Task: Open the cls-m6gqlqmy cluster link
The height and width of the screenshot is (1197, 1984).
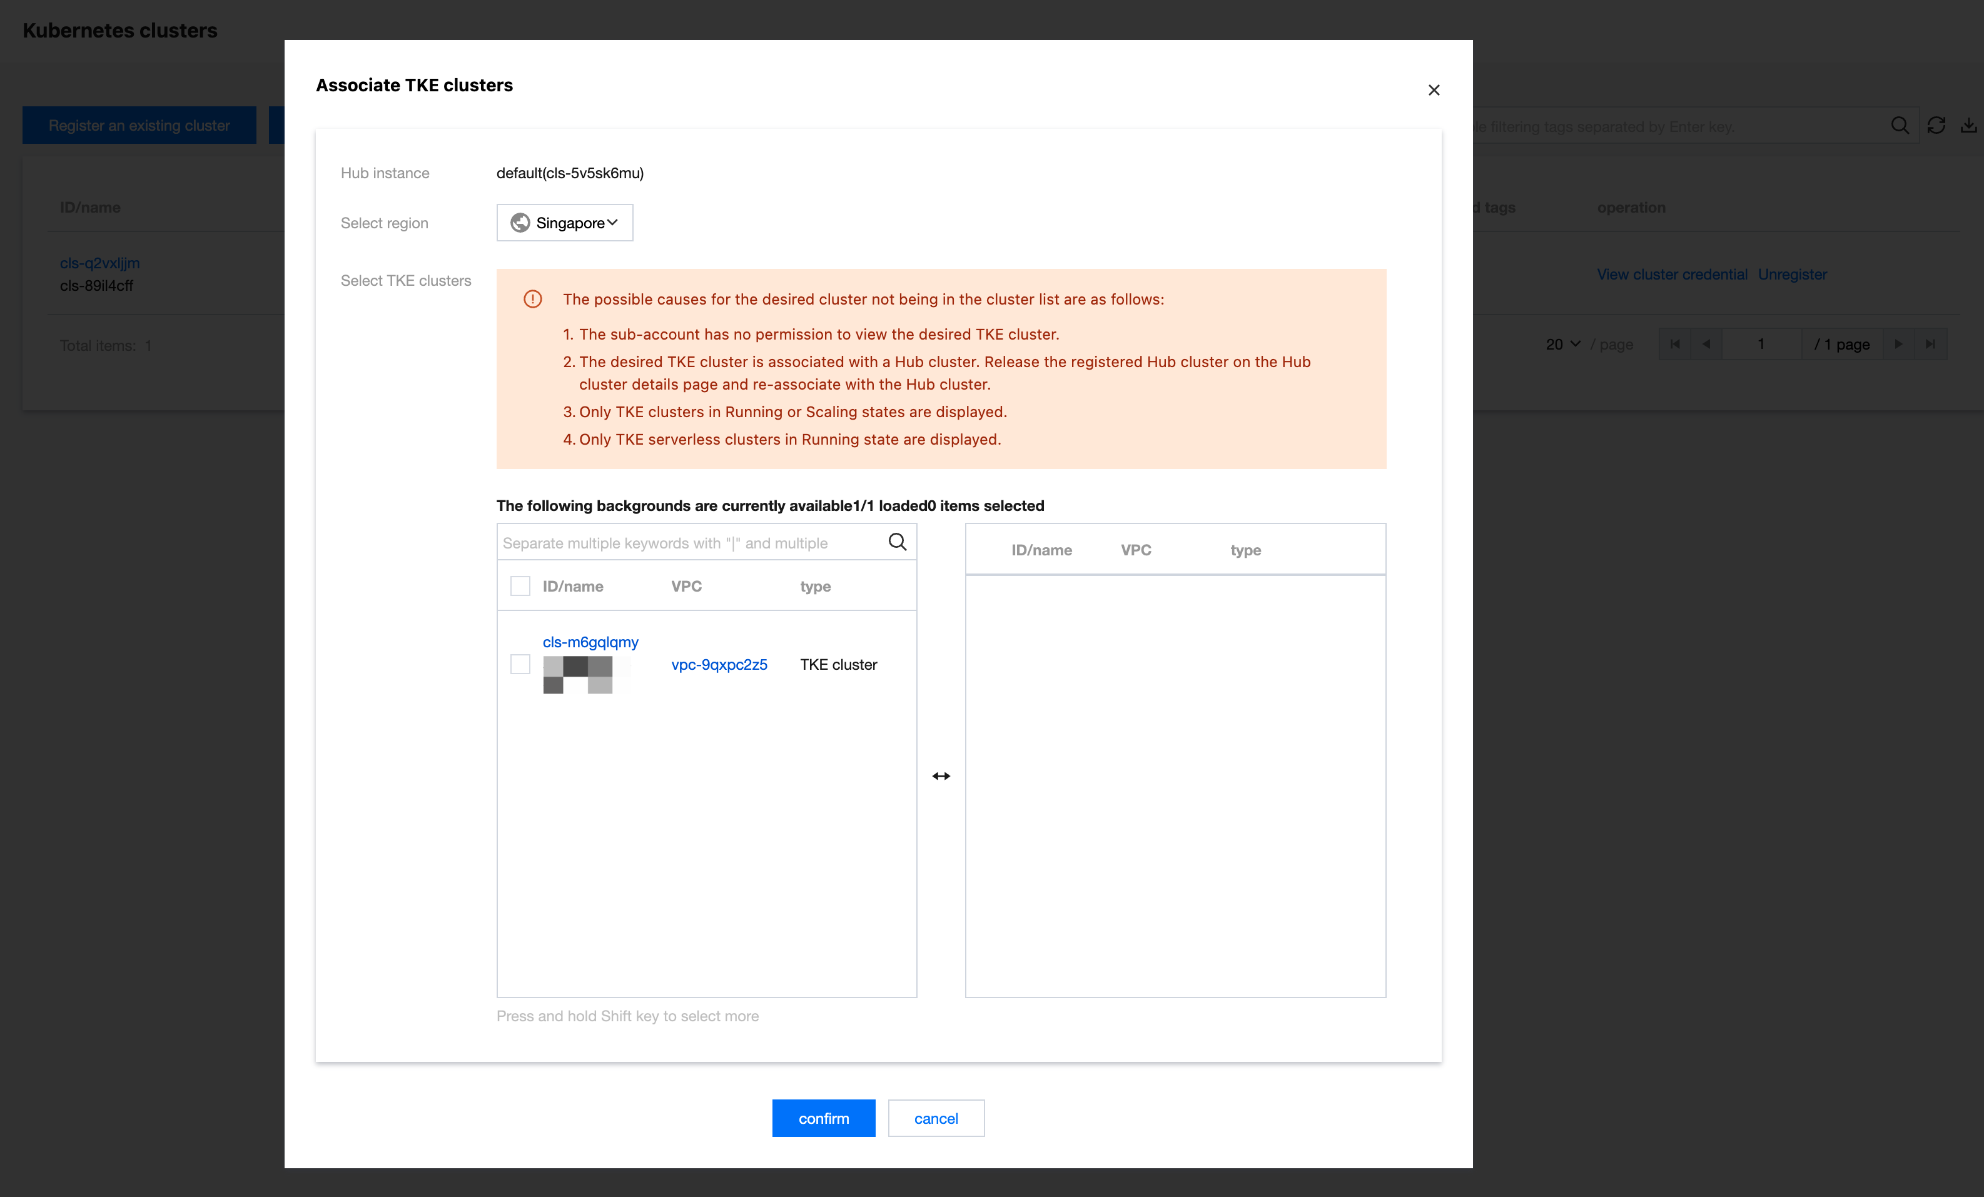Action: (x=590, y=642)
